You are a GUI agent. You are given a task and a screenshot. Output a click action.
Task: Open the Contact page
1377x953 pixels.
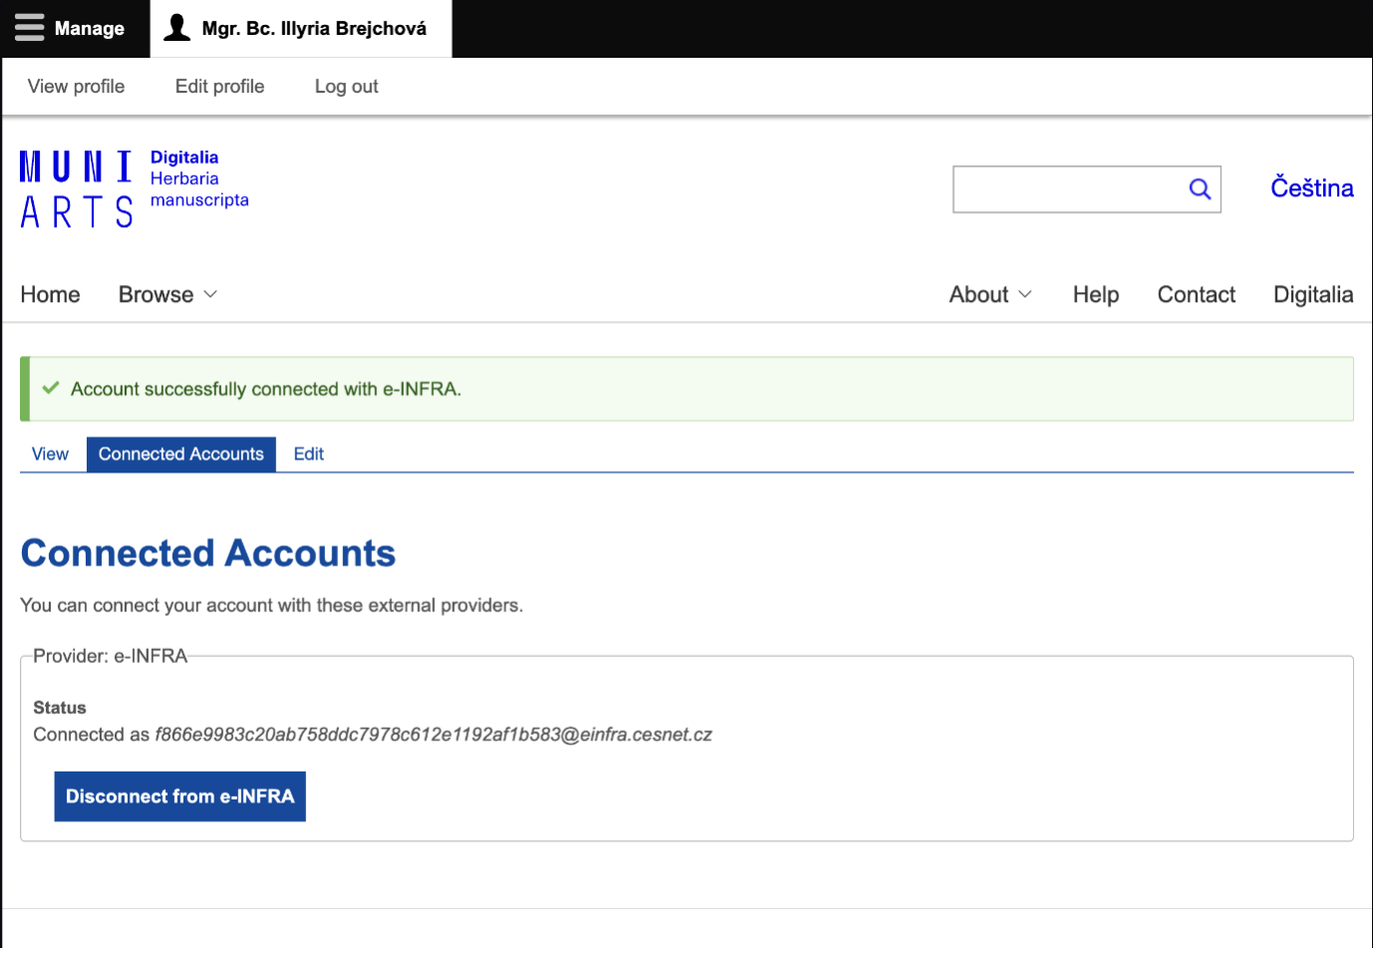pyautogui.click(x=1196, y=295)
